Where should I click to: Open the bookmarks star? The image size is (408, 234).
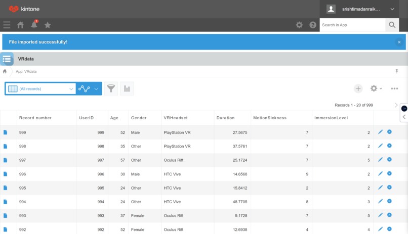(x=48, y=25)
